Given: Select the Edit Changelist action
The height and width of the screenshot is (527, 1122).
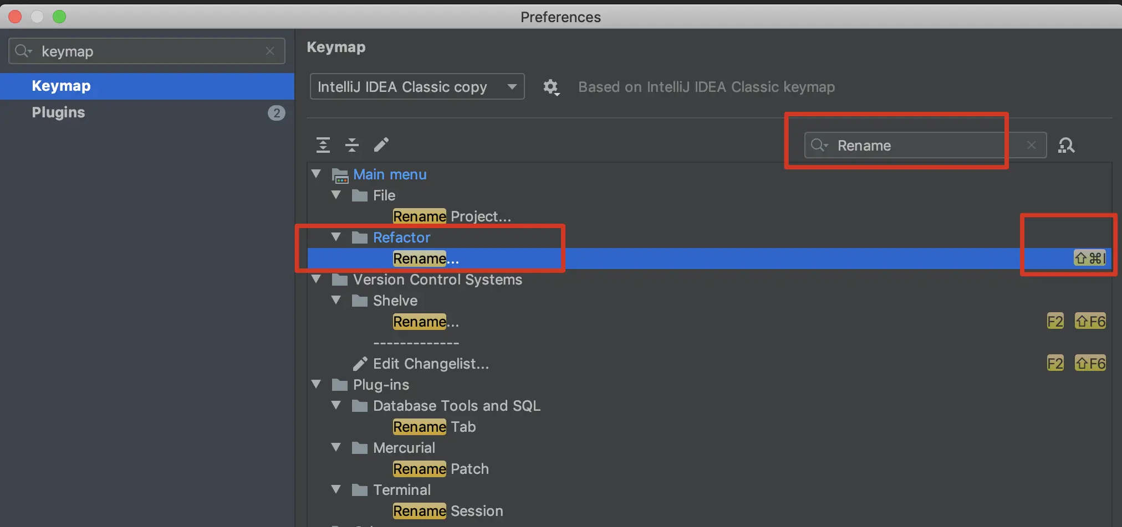Looking at the screenshot, I should point(431,364).
